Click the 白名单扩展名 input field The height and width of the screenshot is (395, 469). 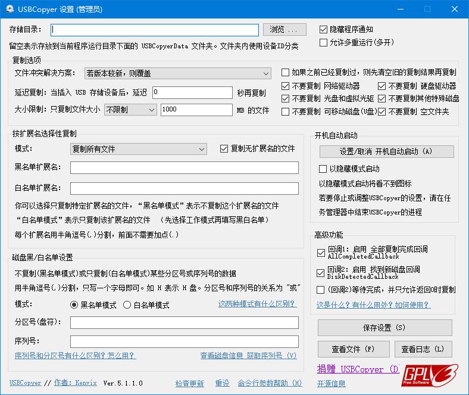pos(185,188)
